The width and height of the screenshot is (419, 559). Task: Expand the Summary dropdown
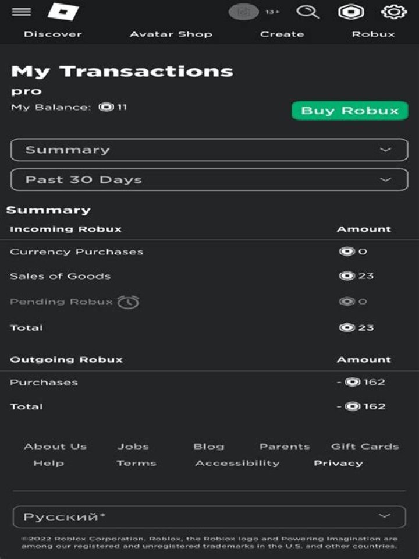210,150
